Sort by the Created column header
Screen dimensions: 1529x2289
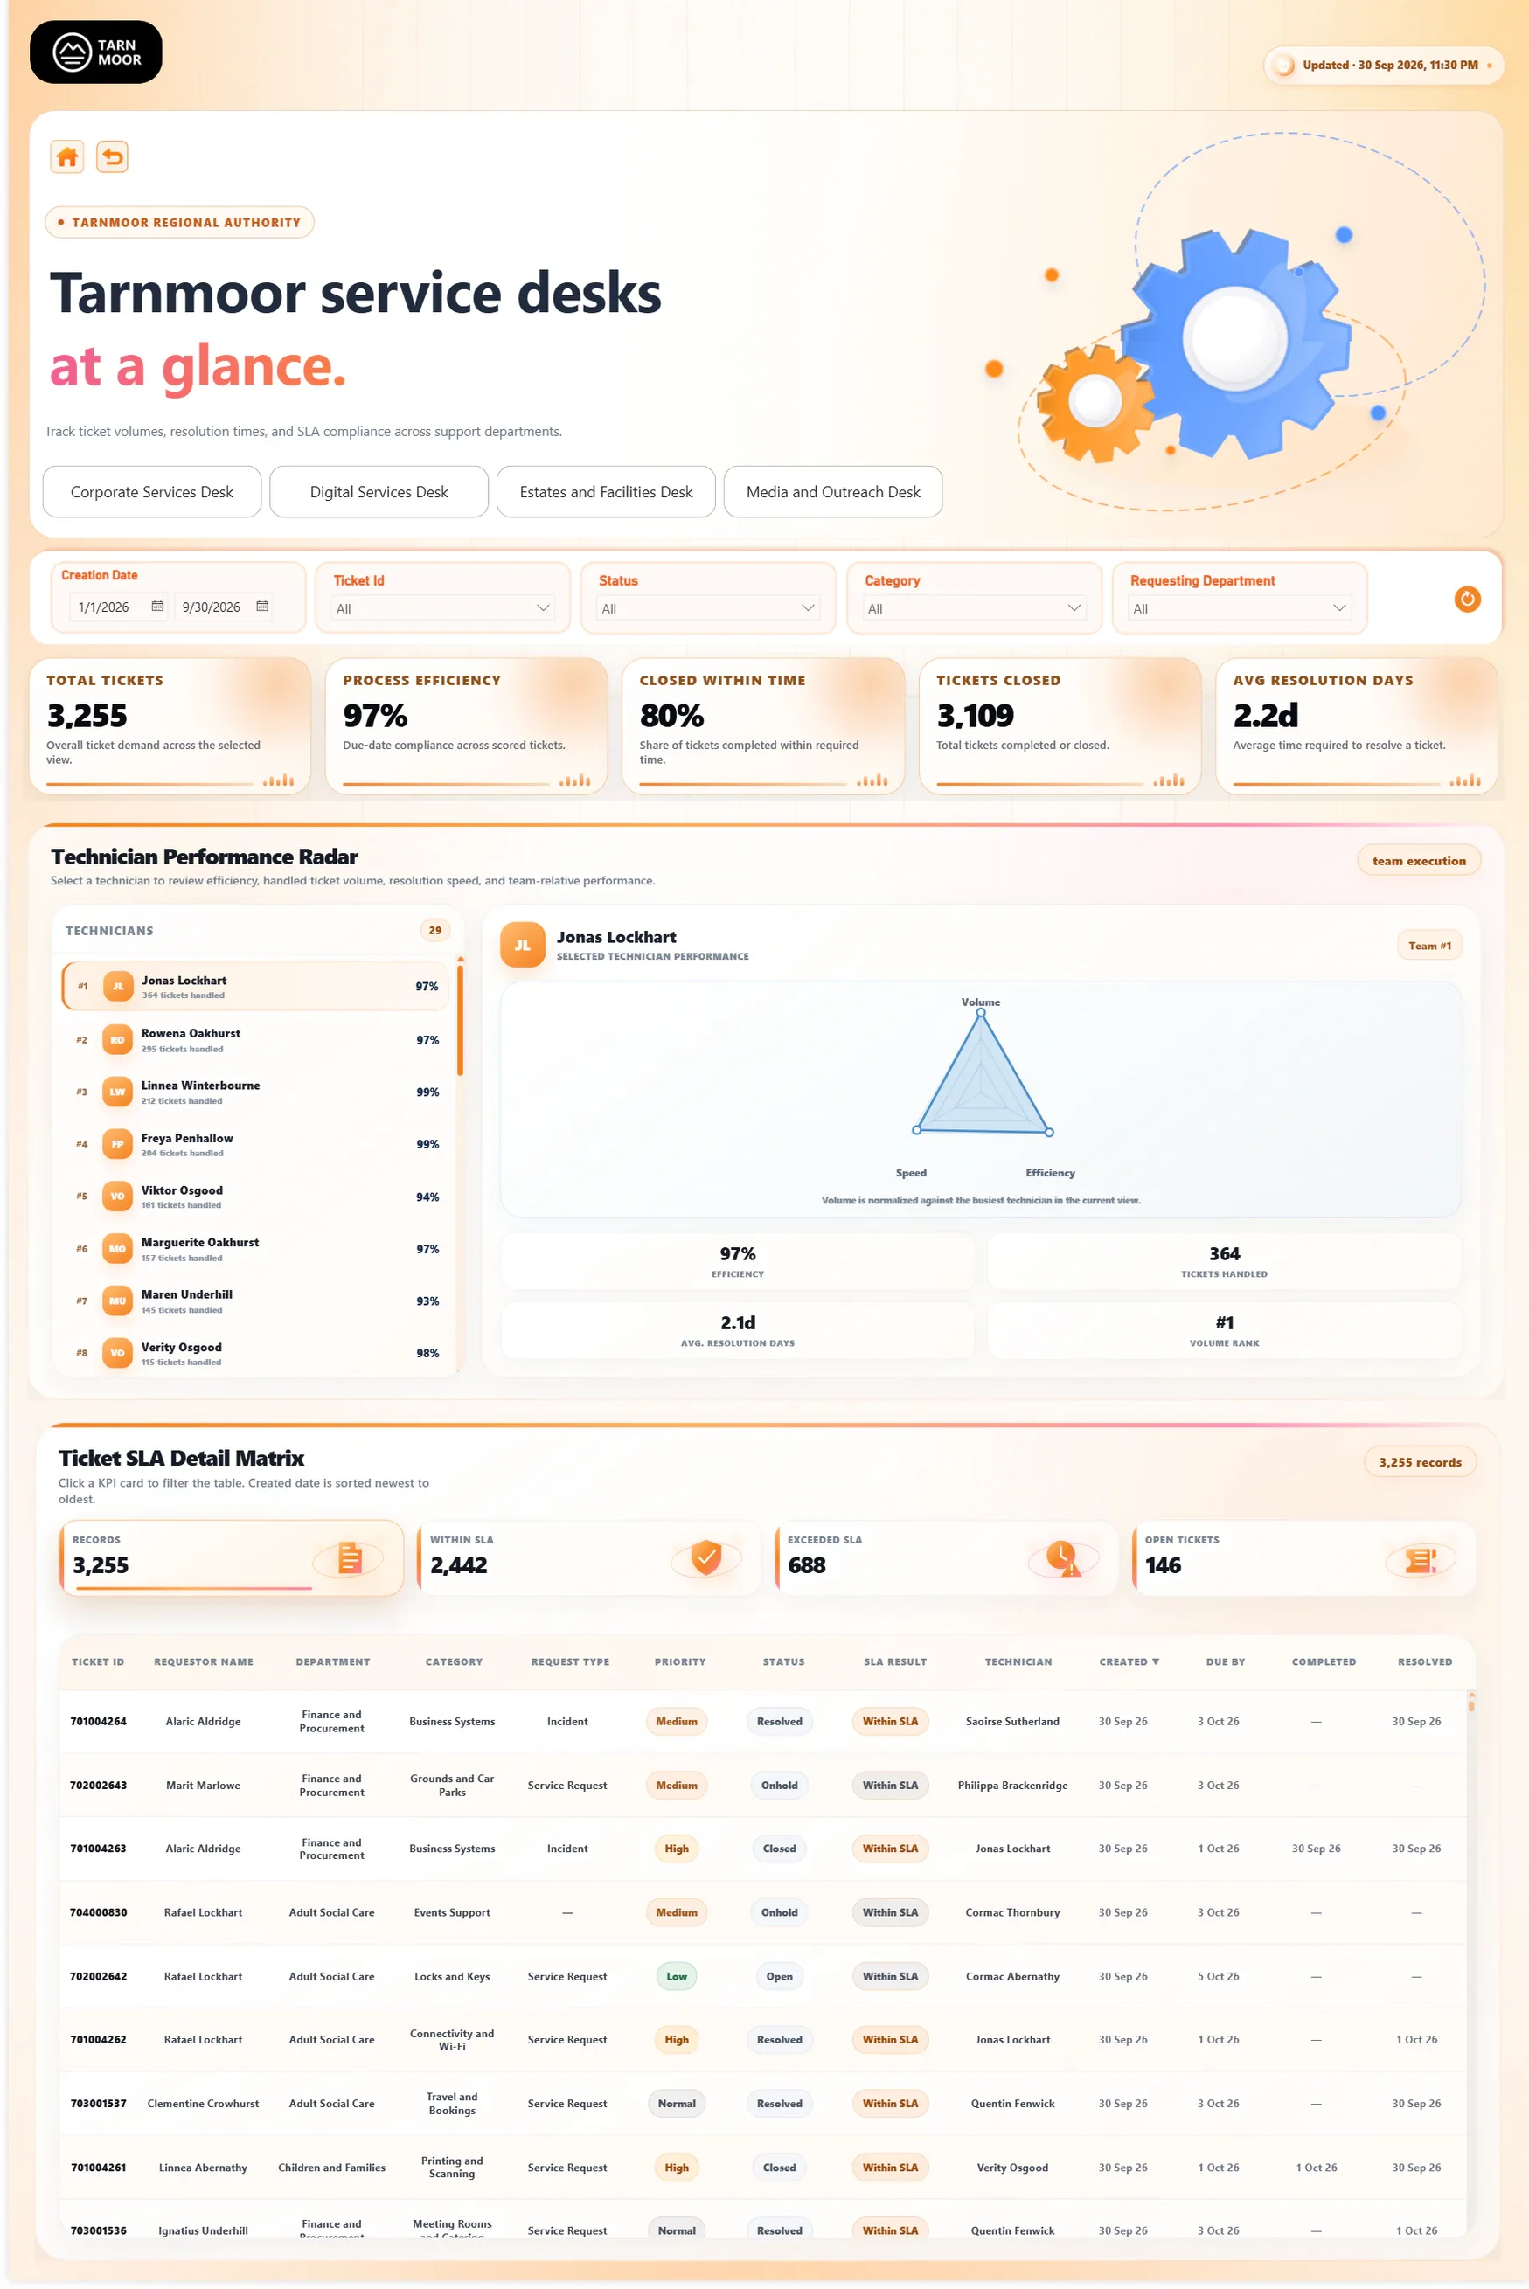tap(1129, 1661)
